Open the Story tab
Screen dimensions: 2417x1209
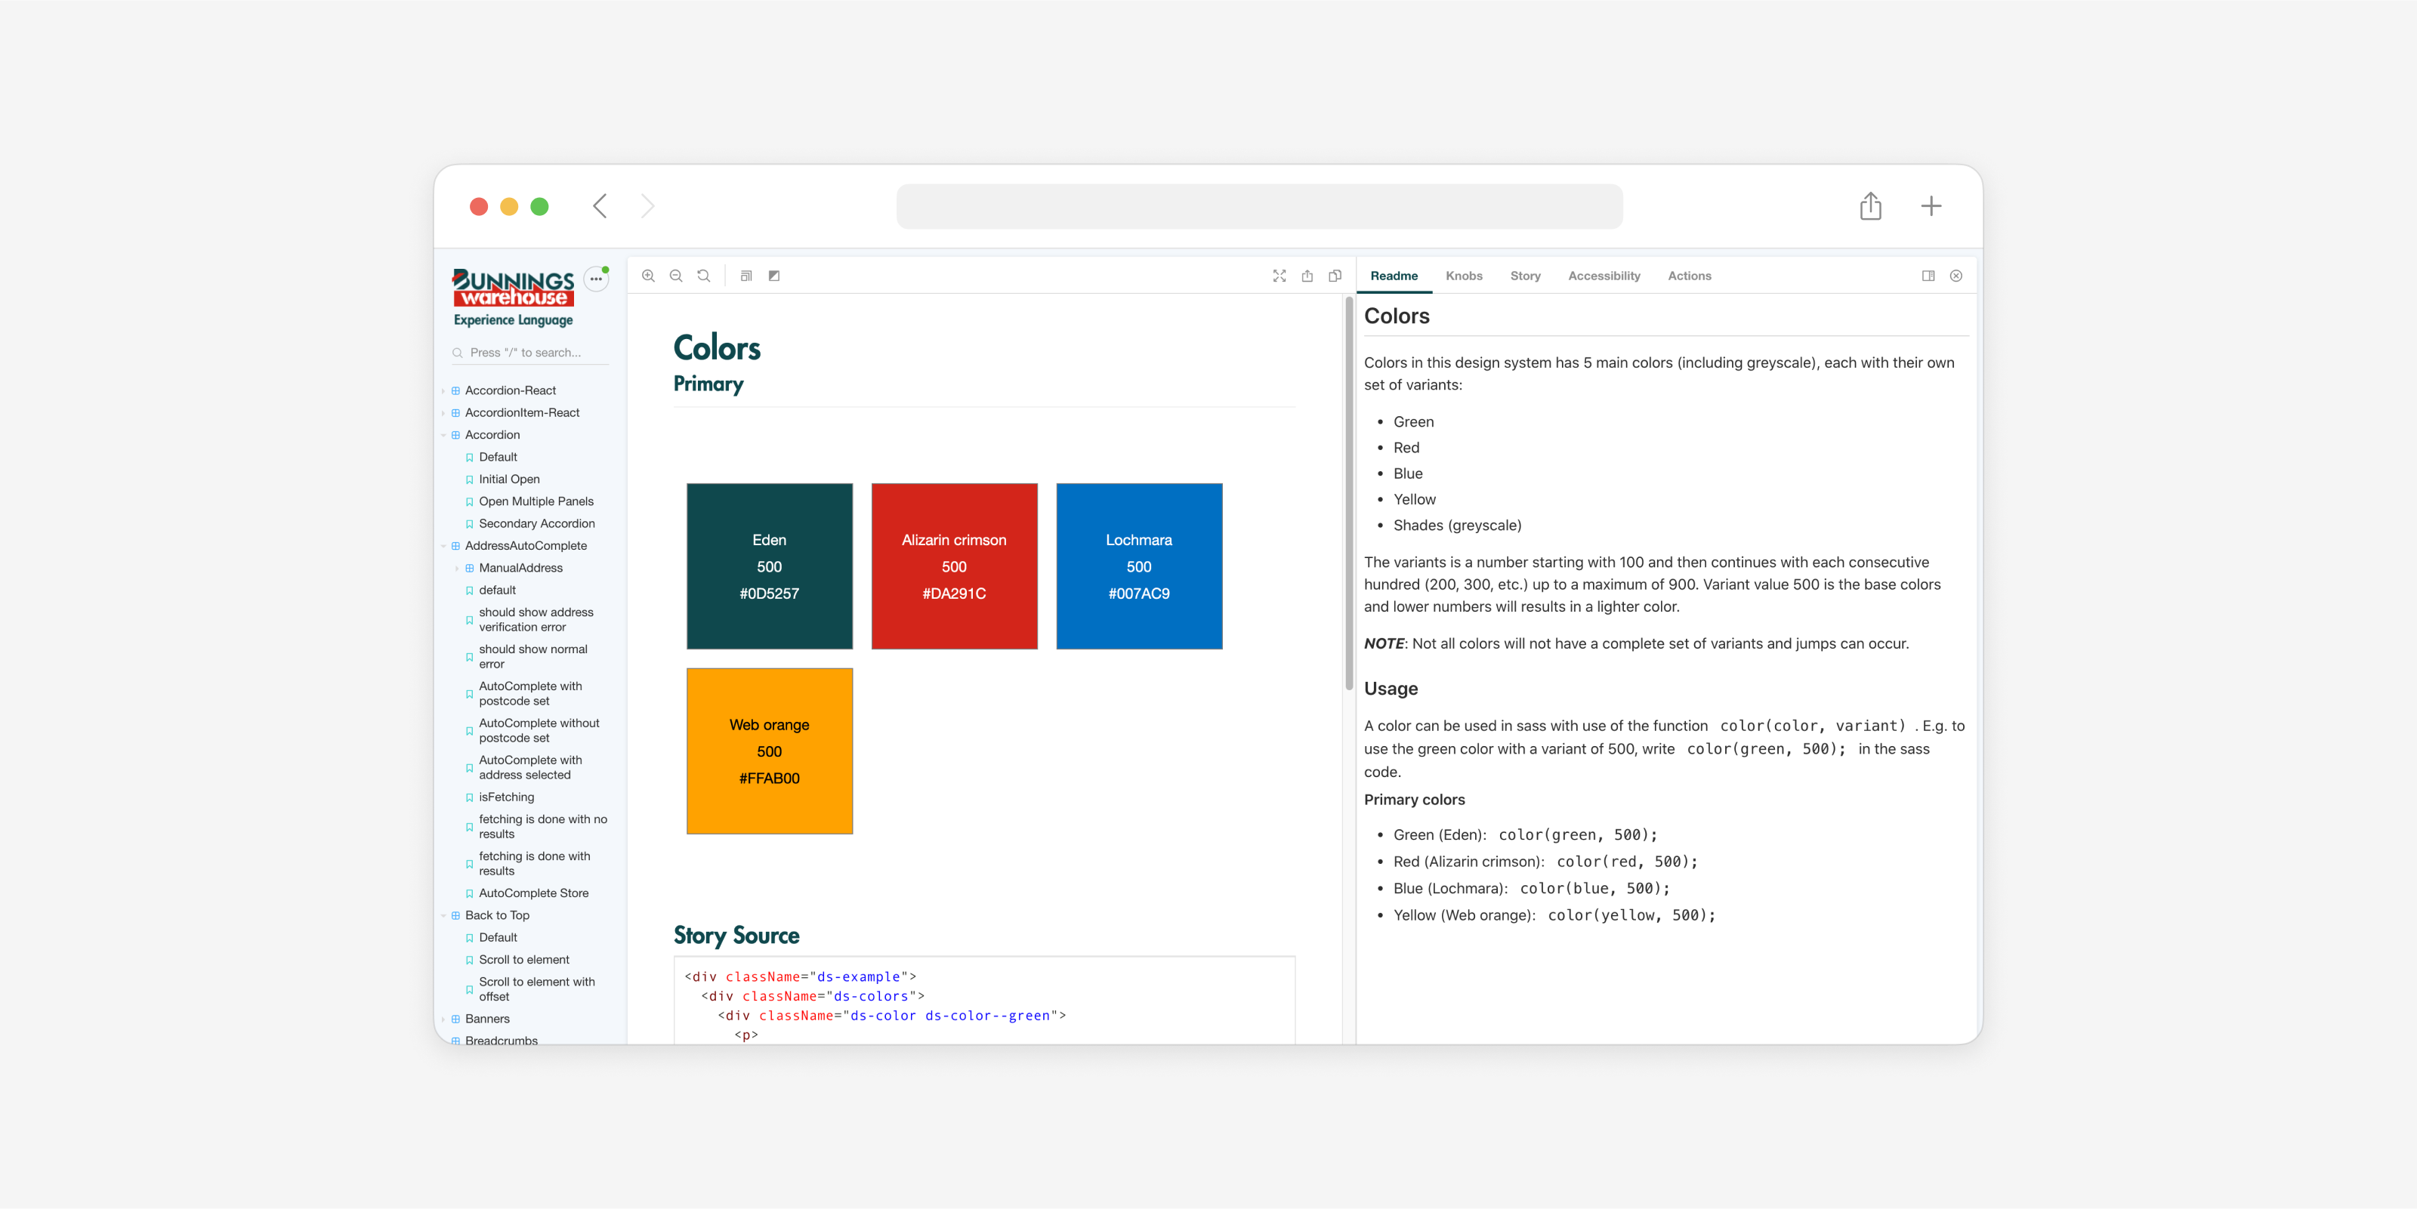[1525, 276]
